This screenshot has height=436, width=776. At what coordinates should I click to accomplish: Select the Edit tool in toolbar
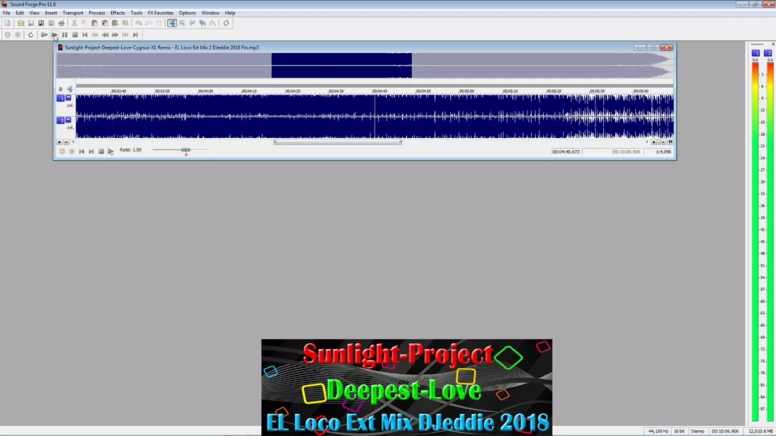point(172,23)
